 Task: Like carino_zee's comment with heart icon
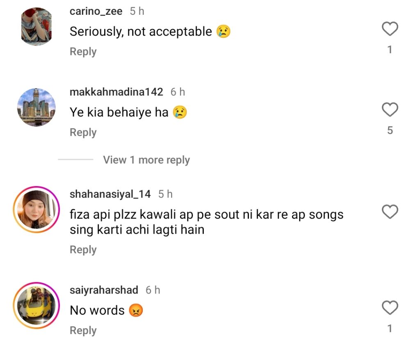pyautogui.click(x=390, y=29)
